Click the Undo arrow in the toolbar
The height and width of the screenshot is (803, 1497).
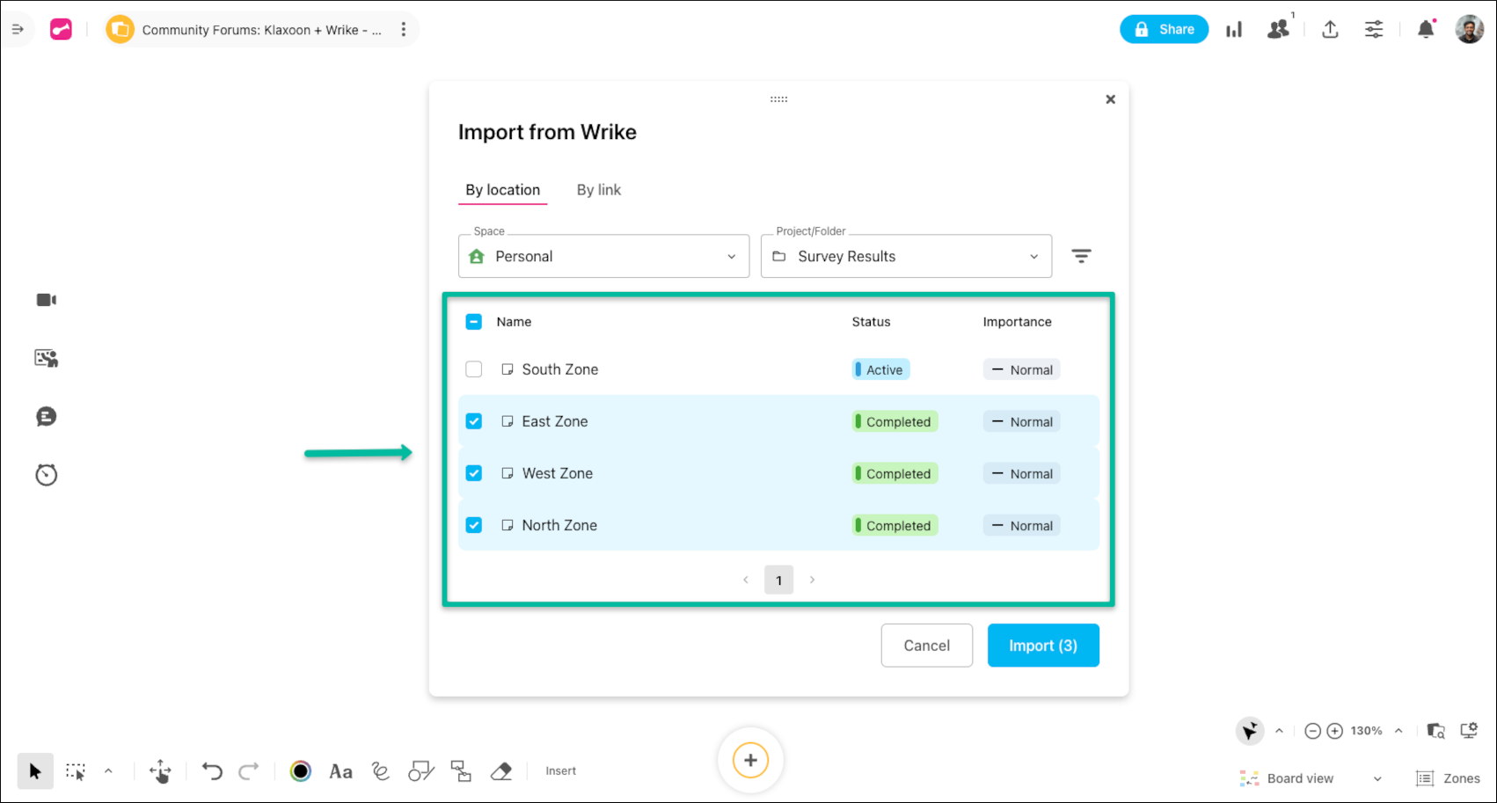[210, 770]
